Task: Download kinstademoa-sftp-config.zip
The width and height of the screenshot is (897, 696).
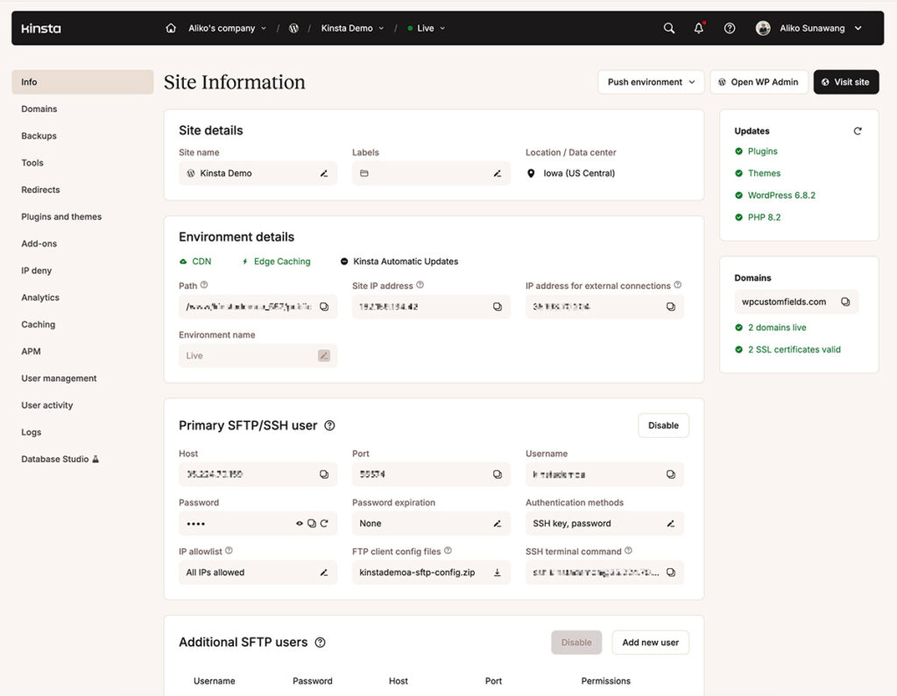Action: coord(498,573)
